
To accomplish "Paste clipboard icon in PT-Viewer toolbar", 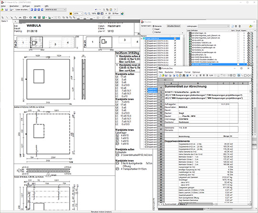I will (x=111, y=10).
